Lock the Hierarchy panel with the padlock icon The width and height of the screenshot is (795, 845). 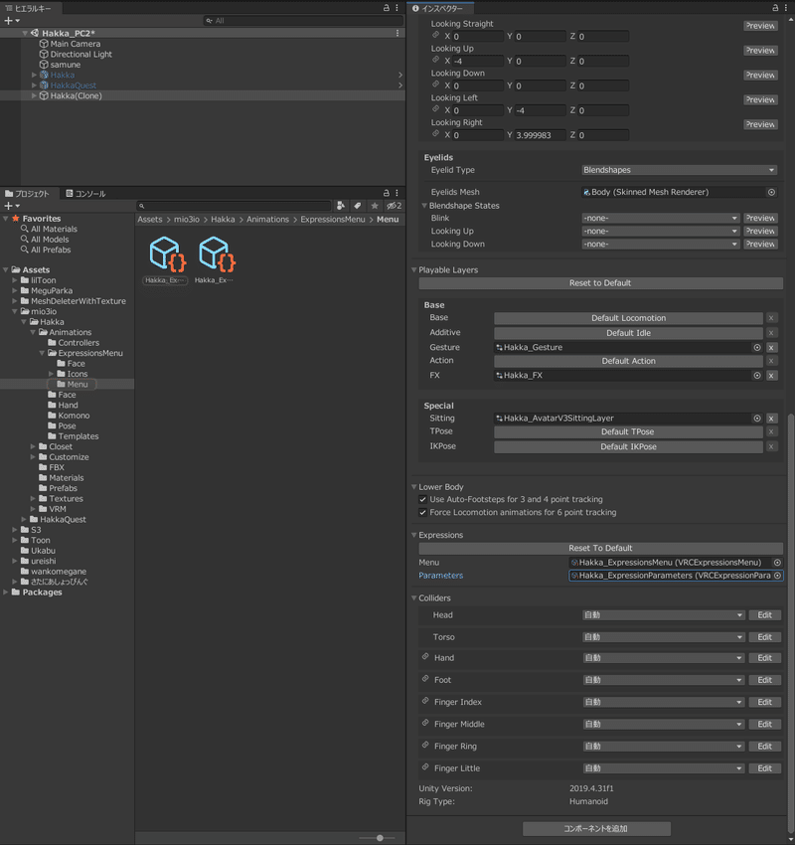pos(387,8)
